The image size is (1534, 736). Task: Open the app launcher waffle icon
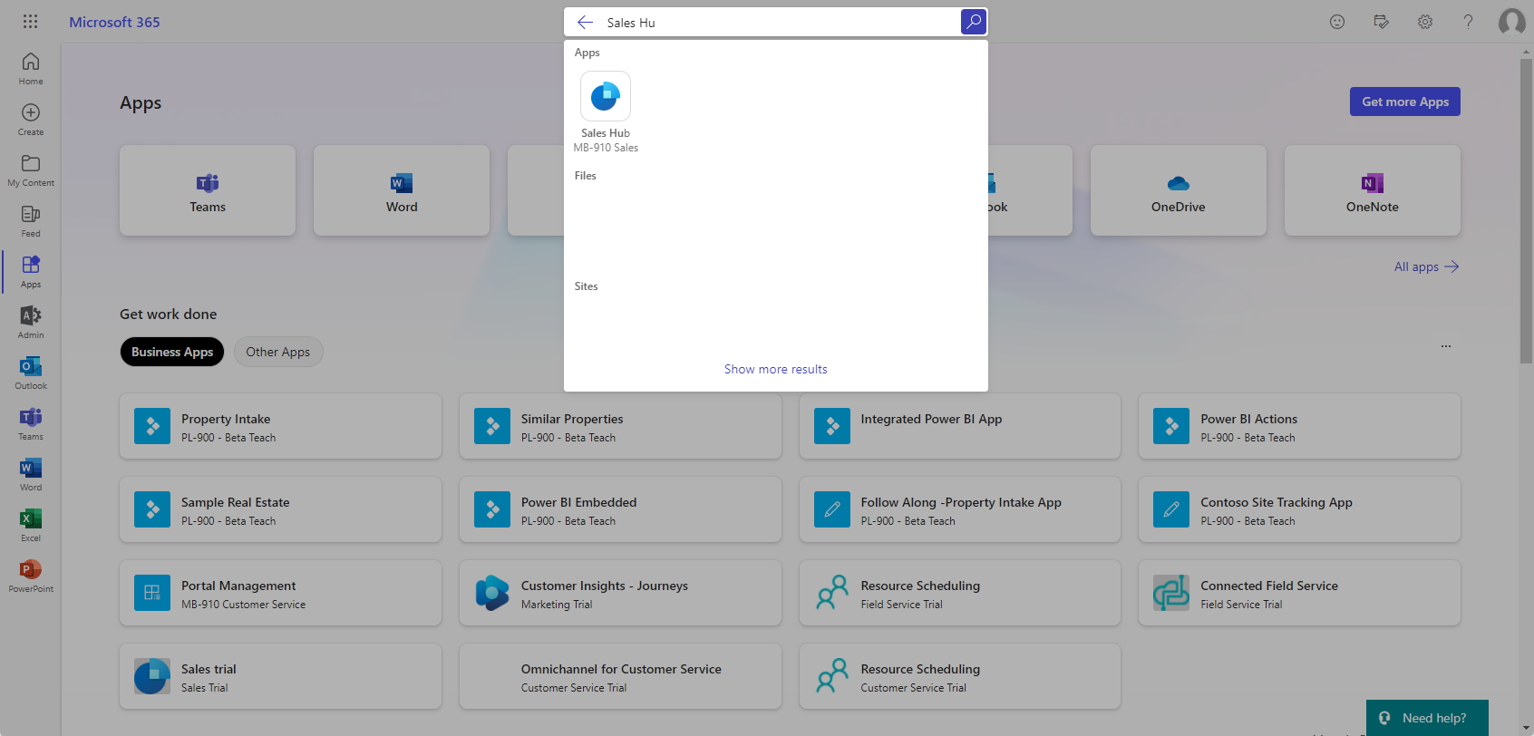tap(30, 22)
